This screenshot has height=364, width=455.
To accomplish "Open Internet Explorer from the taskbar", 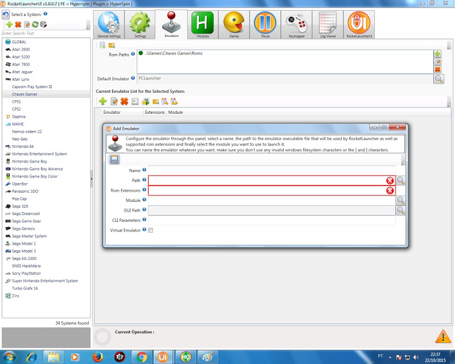I will point(32,357).
